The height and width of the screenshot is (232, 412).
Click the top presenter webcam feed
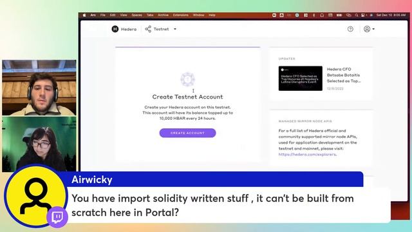[39, 88]
